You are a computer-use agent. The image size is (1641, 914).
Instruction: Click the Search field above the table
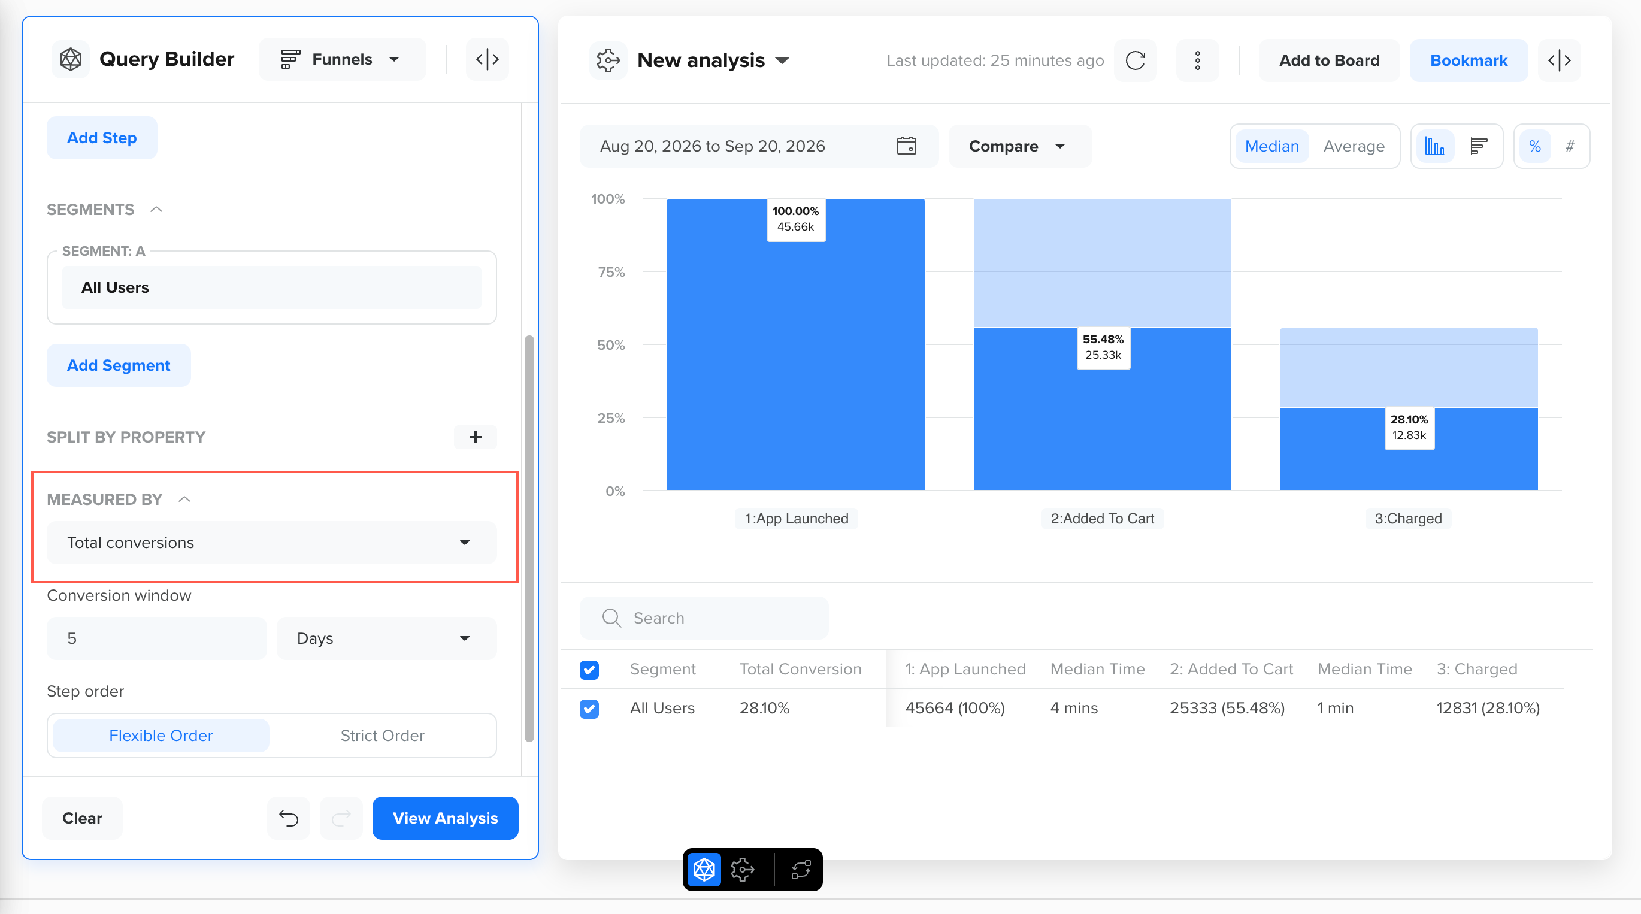(704, 618)
